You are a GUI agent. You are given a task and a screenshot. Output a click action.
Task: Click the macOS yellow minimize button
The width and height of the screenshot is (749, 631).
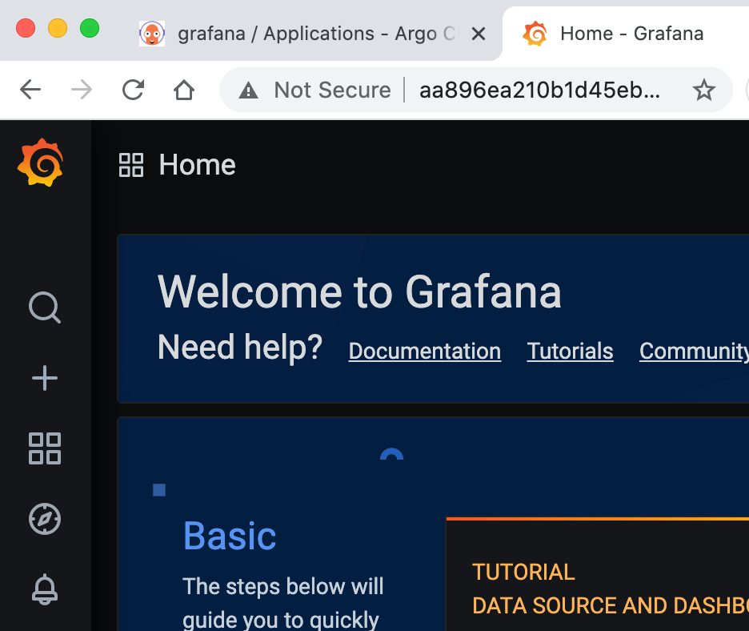[x=58, y=28]
